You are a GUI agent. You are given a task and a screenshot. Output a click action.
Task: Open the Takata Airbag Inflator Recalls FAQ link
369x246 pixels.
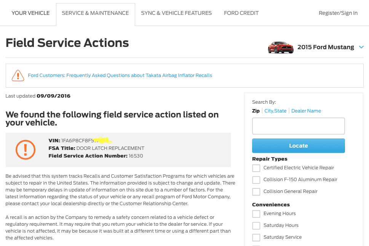pyautogui.click(x=120, y=76)
